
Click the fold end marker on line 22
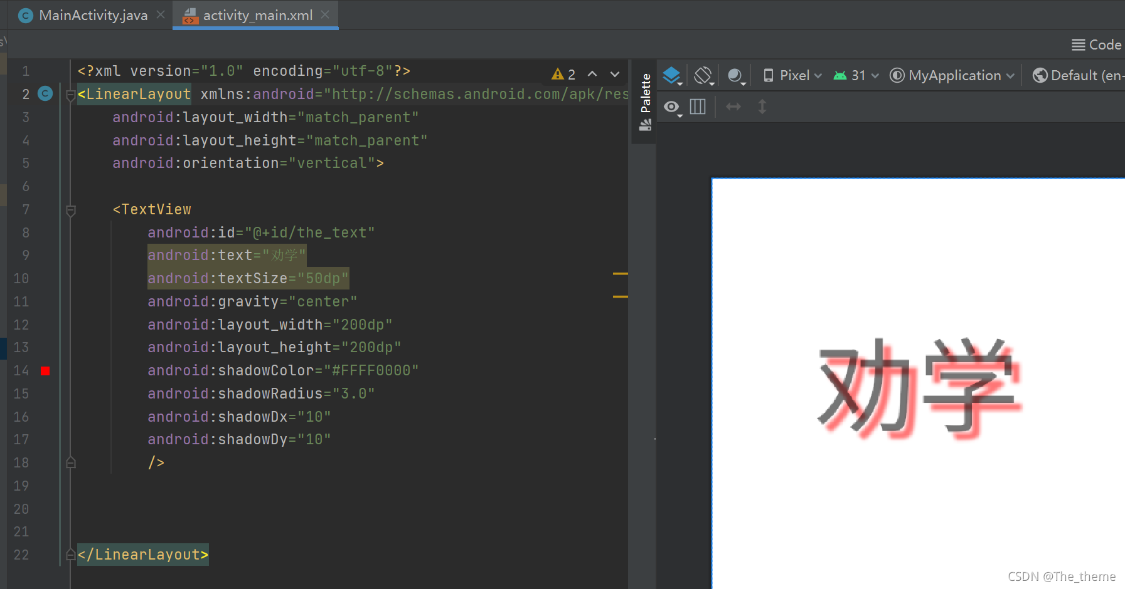tap(71, 555)
